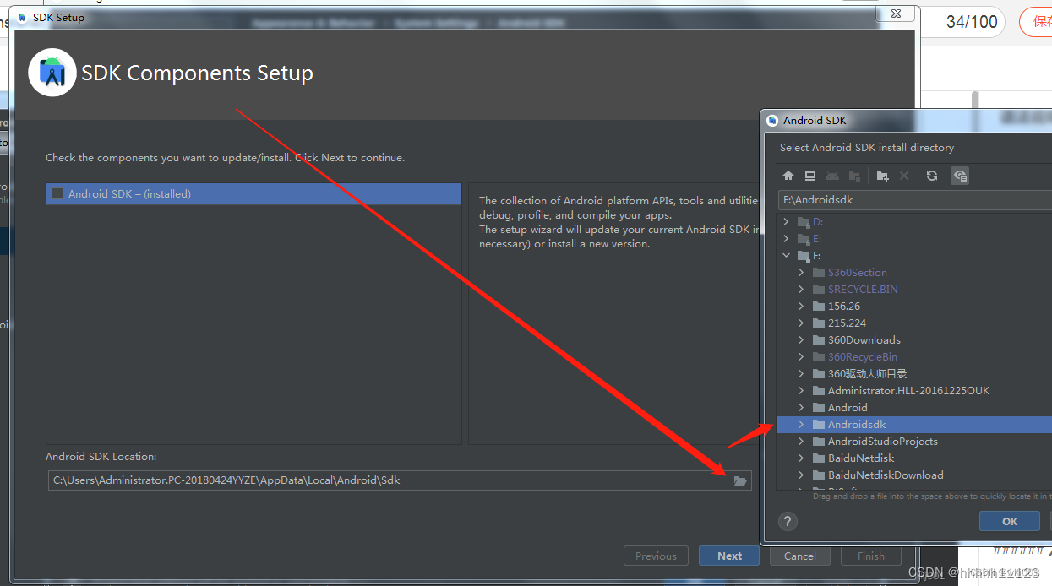Expand the 156.26 folder
Screen dimensions: 1052x586
[x=801, y=307]
